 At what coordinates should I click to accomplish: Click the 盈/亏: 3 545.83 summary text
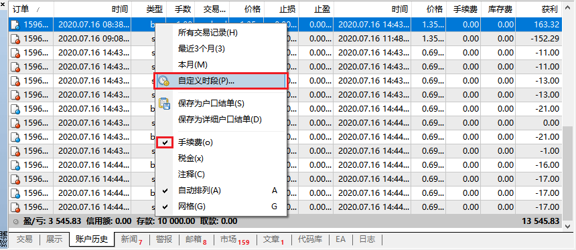52,221
